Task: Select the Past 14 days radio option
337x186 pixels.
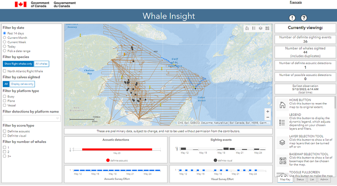Action: (4, 33)
